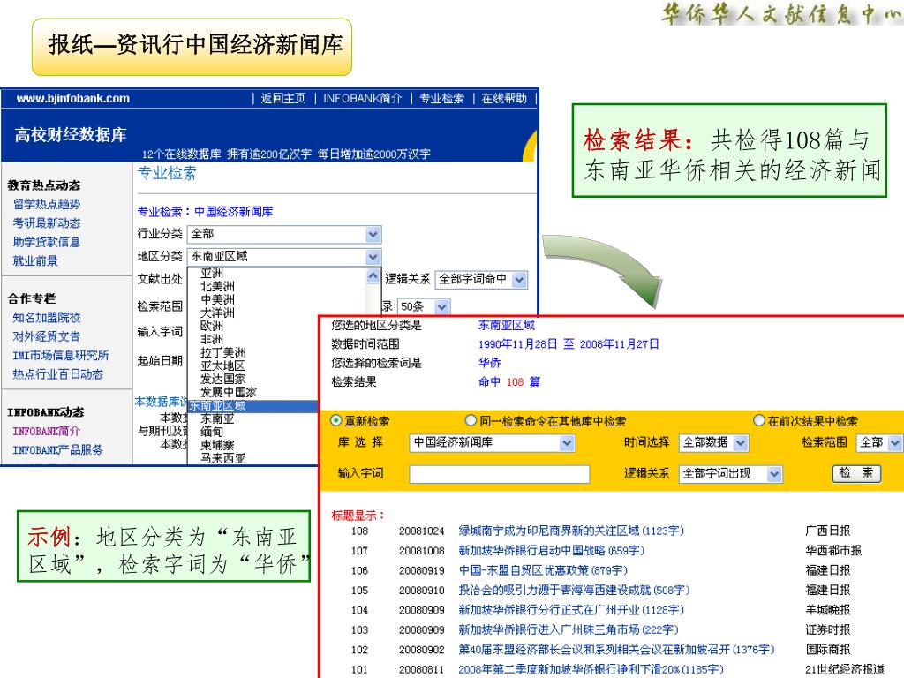Viewport: 904px width, 678px height.
Task: Open the 知名加盟院校 sidebar link
Action: tap(47, 318)
